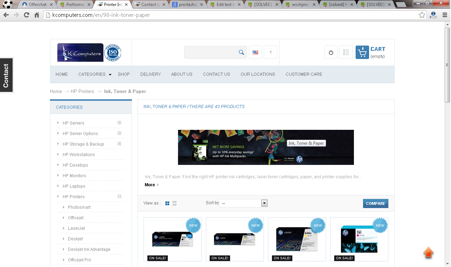Open HP Workstations category
The height and width of the screenshot is (267, 451).
point(79,154)
